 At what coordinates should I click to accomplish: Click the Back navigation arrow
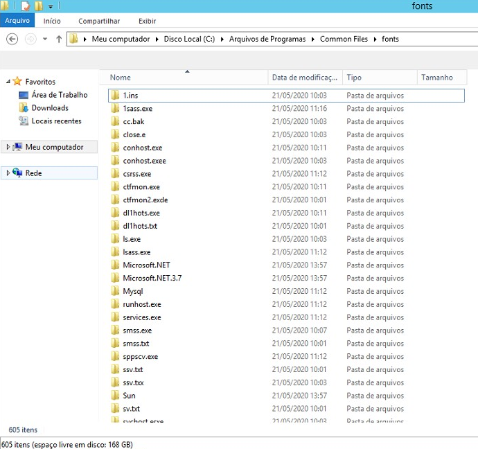(x=12, y=39)
